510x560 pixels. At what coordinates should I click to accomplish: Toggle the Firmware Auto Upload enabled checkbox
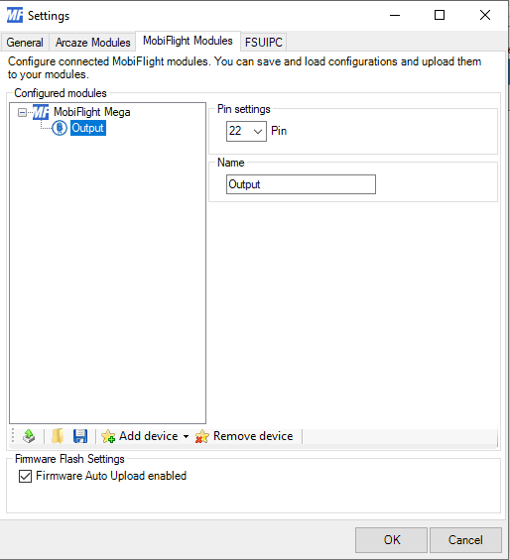tap(25, 476)
